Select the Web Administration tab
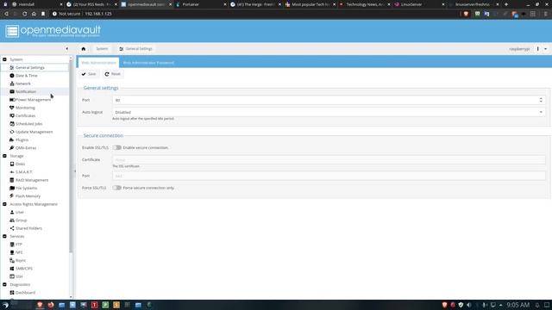This screenshot has width=552, height=310. 98,63
